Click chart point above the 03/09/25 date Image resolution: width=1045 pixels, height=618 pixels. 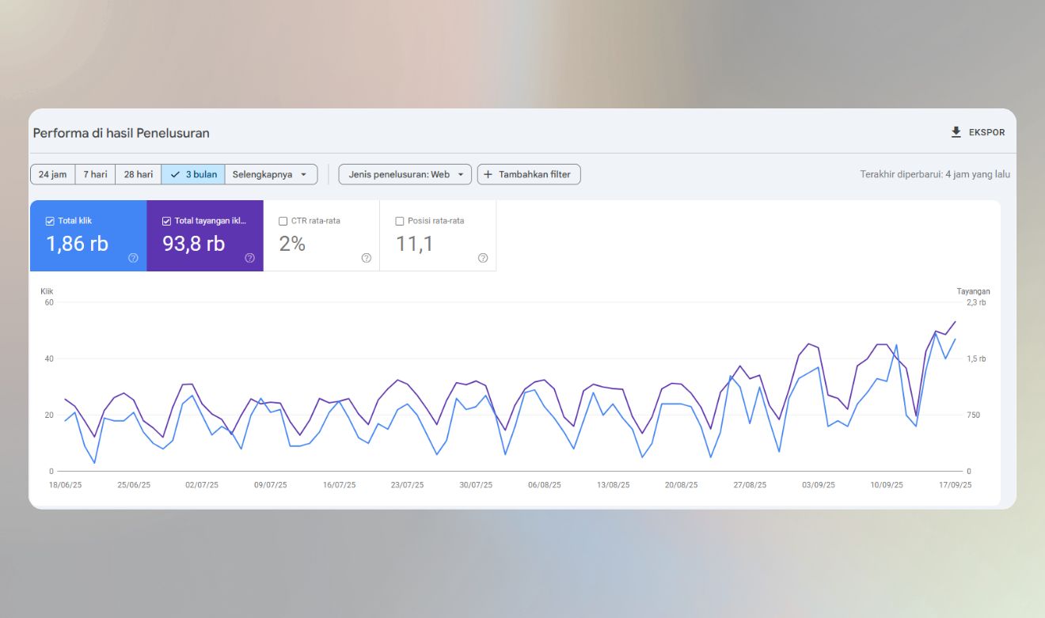tap(818, 347)
